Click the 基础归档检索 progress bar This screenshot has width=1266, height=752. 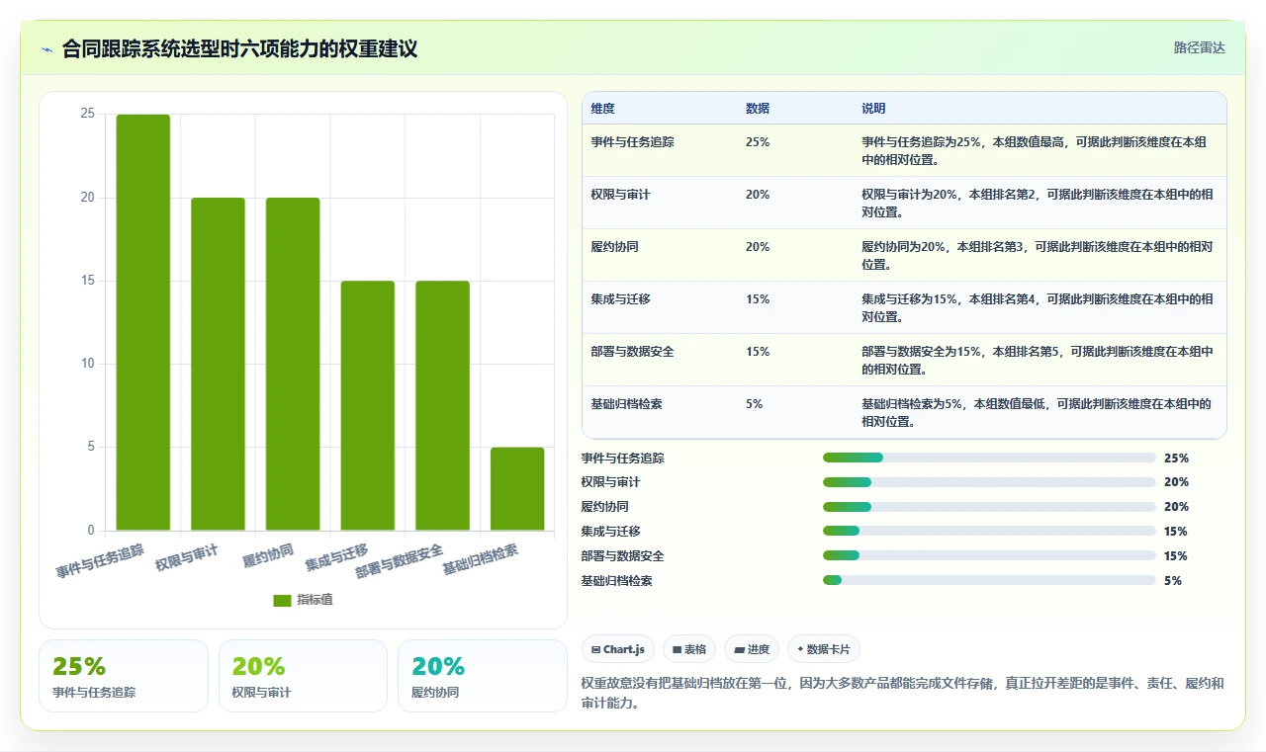989,581
